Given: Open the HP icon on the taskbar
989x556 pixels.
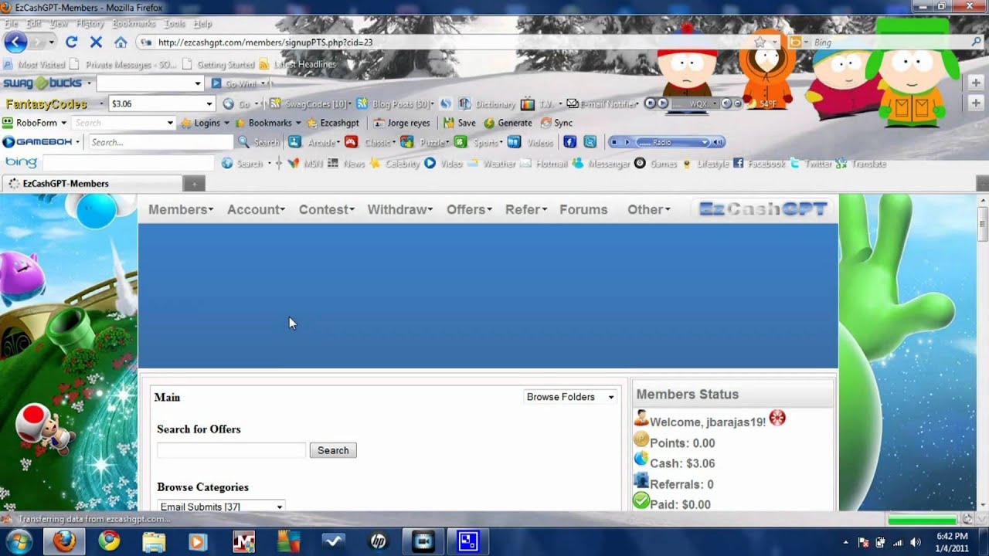Looking at the screenshot, I should click(x=378, y=541).
